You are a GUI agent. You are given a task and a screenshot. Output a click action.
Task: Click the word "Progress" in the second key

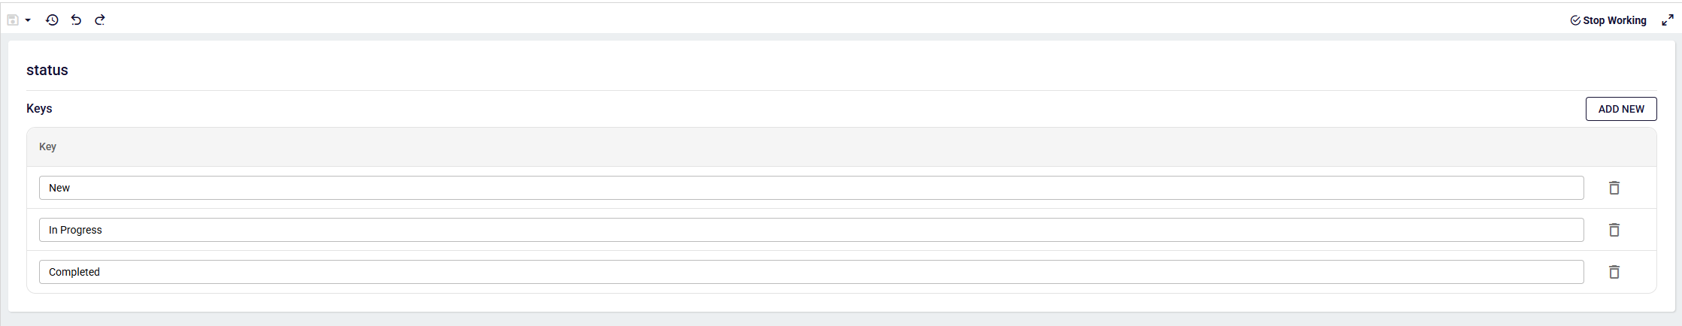(81, 230)
